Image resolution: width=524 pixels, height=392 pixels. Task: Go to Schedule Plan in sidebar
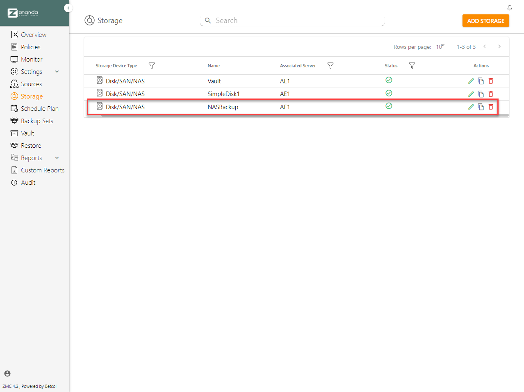click(x=39, y=109)
